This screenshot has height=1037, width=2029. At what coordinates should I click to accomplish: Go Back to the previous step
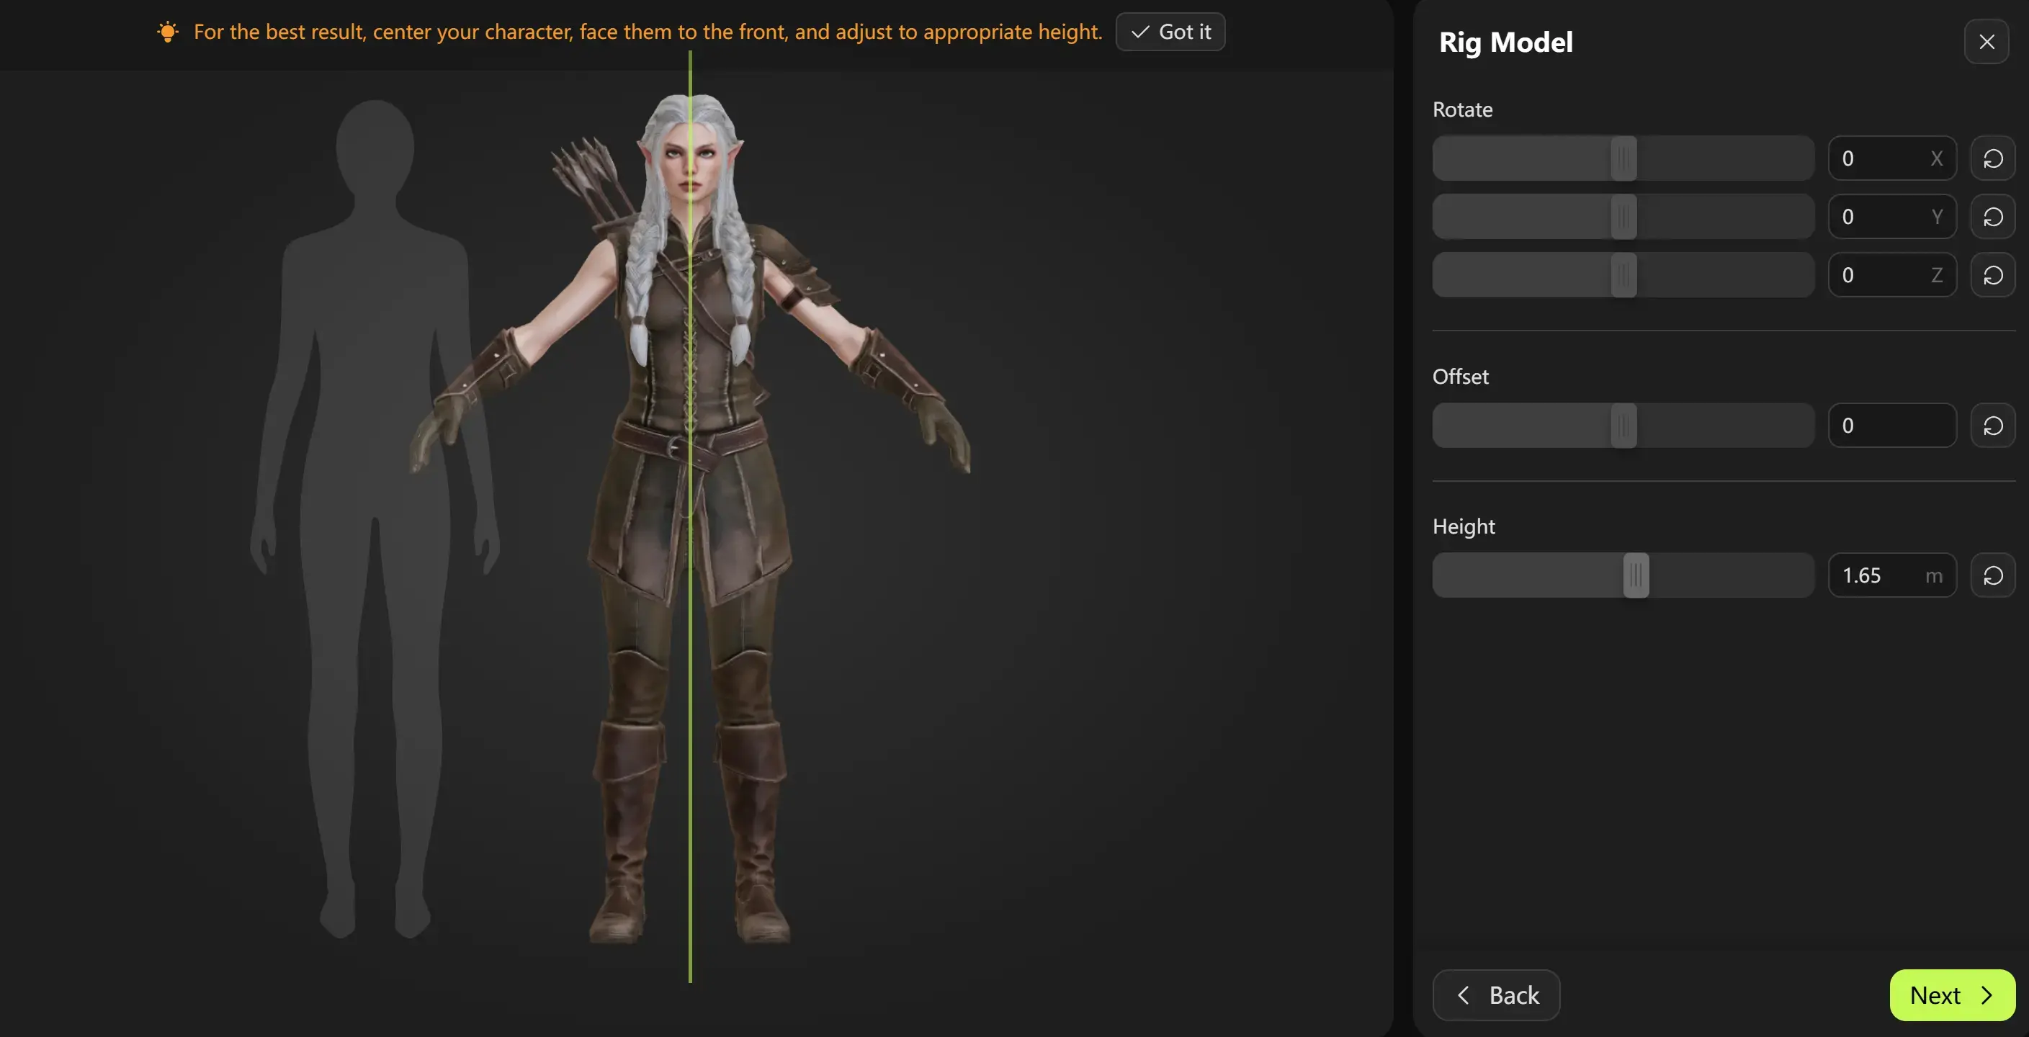pos(1497,995)
